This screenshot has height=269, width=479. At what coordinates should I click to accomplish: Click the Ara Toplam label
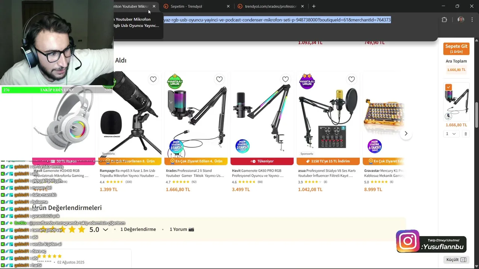456,61
